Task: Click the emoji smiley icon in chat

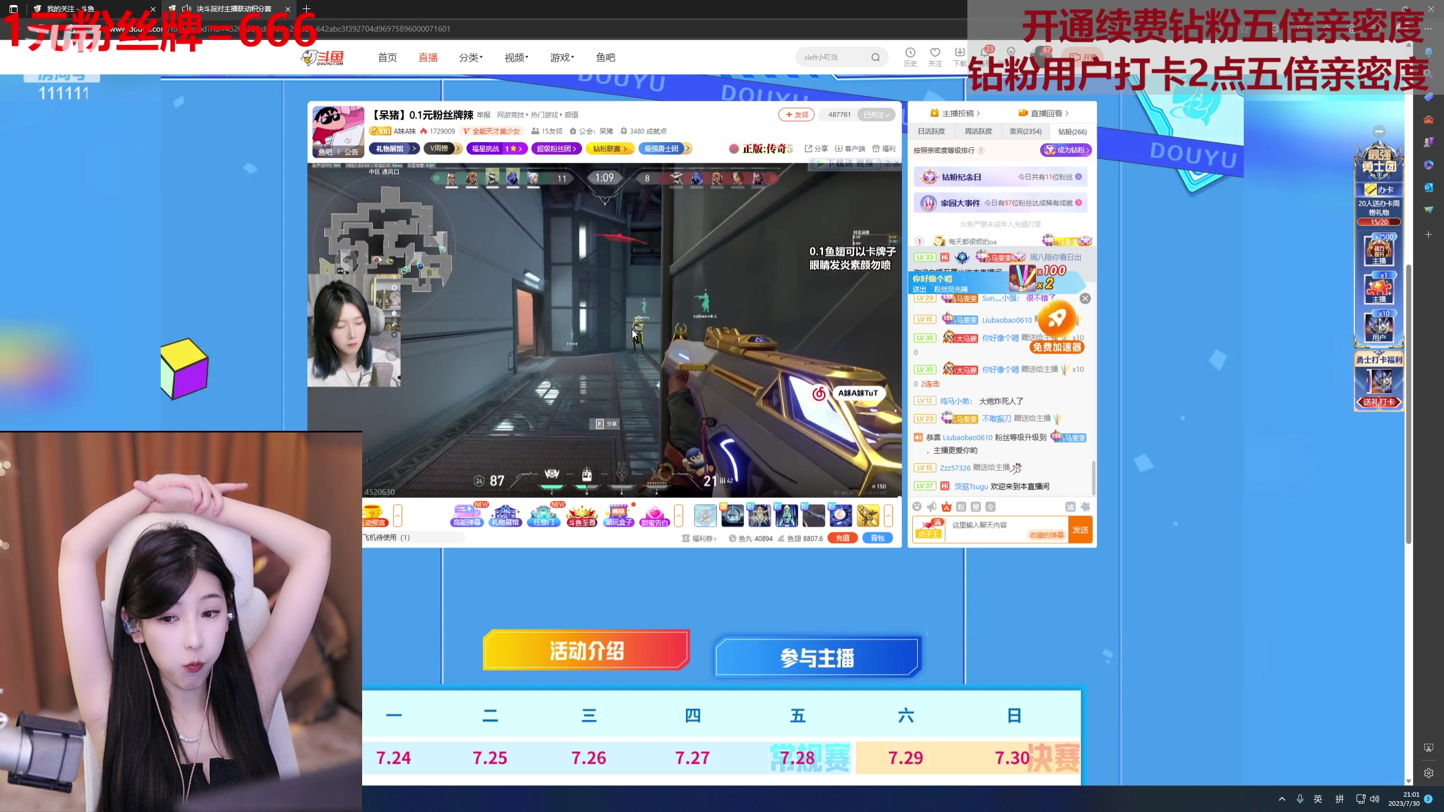Action: click(917, 506)
